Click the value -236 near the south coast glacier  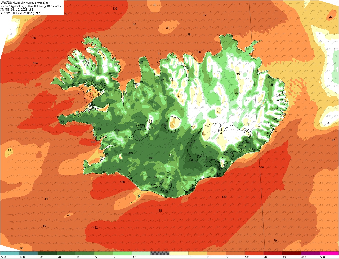tap(218, 169)
